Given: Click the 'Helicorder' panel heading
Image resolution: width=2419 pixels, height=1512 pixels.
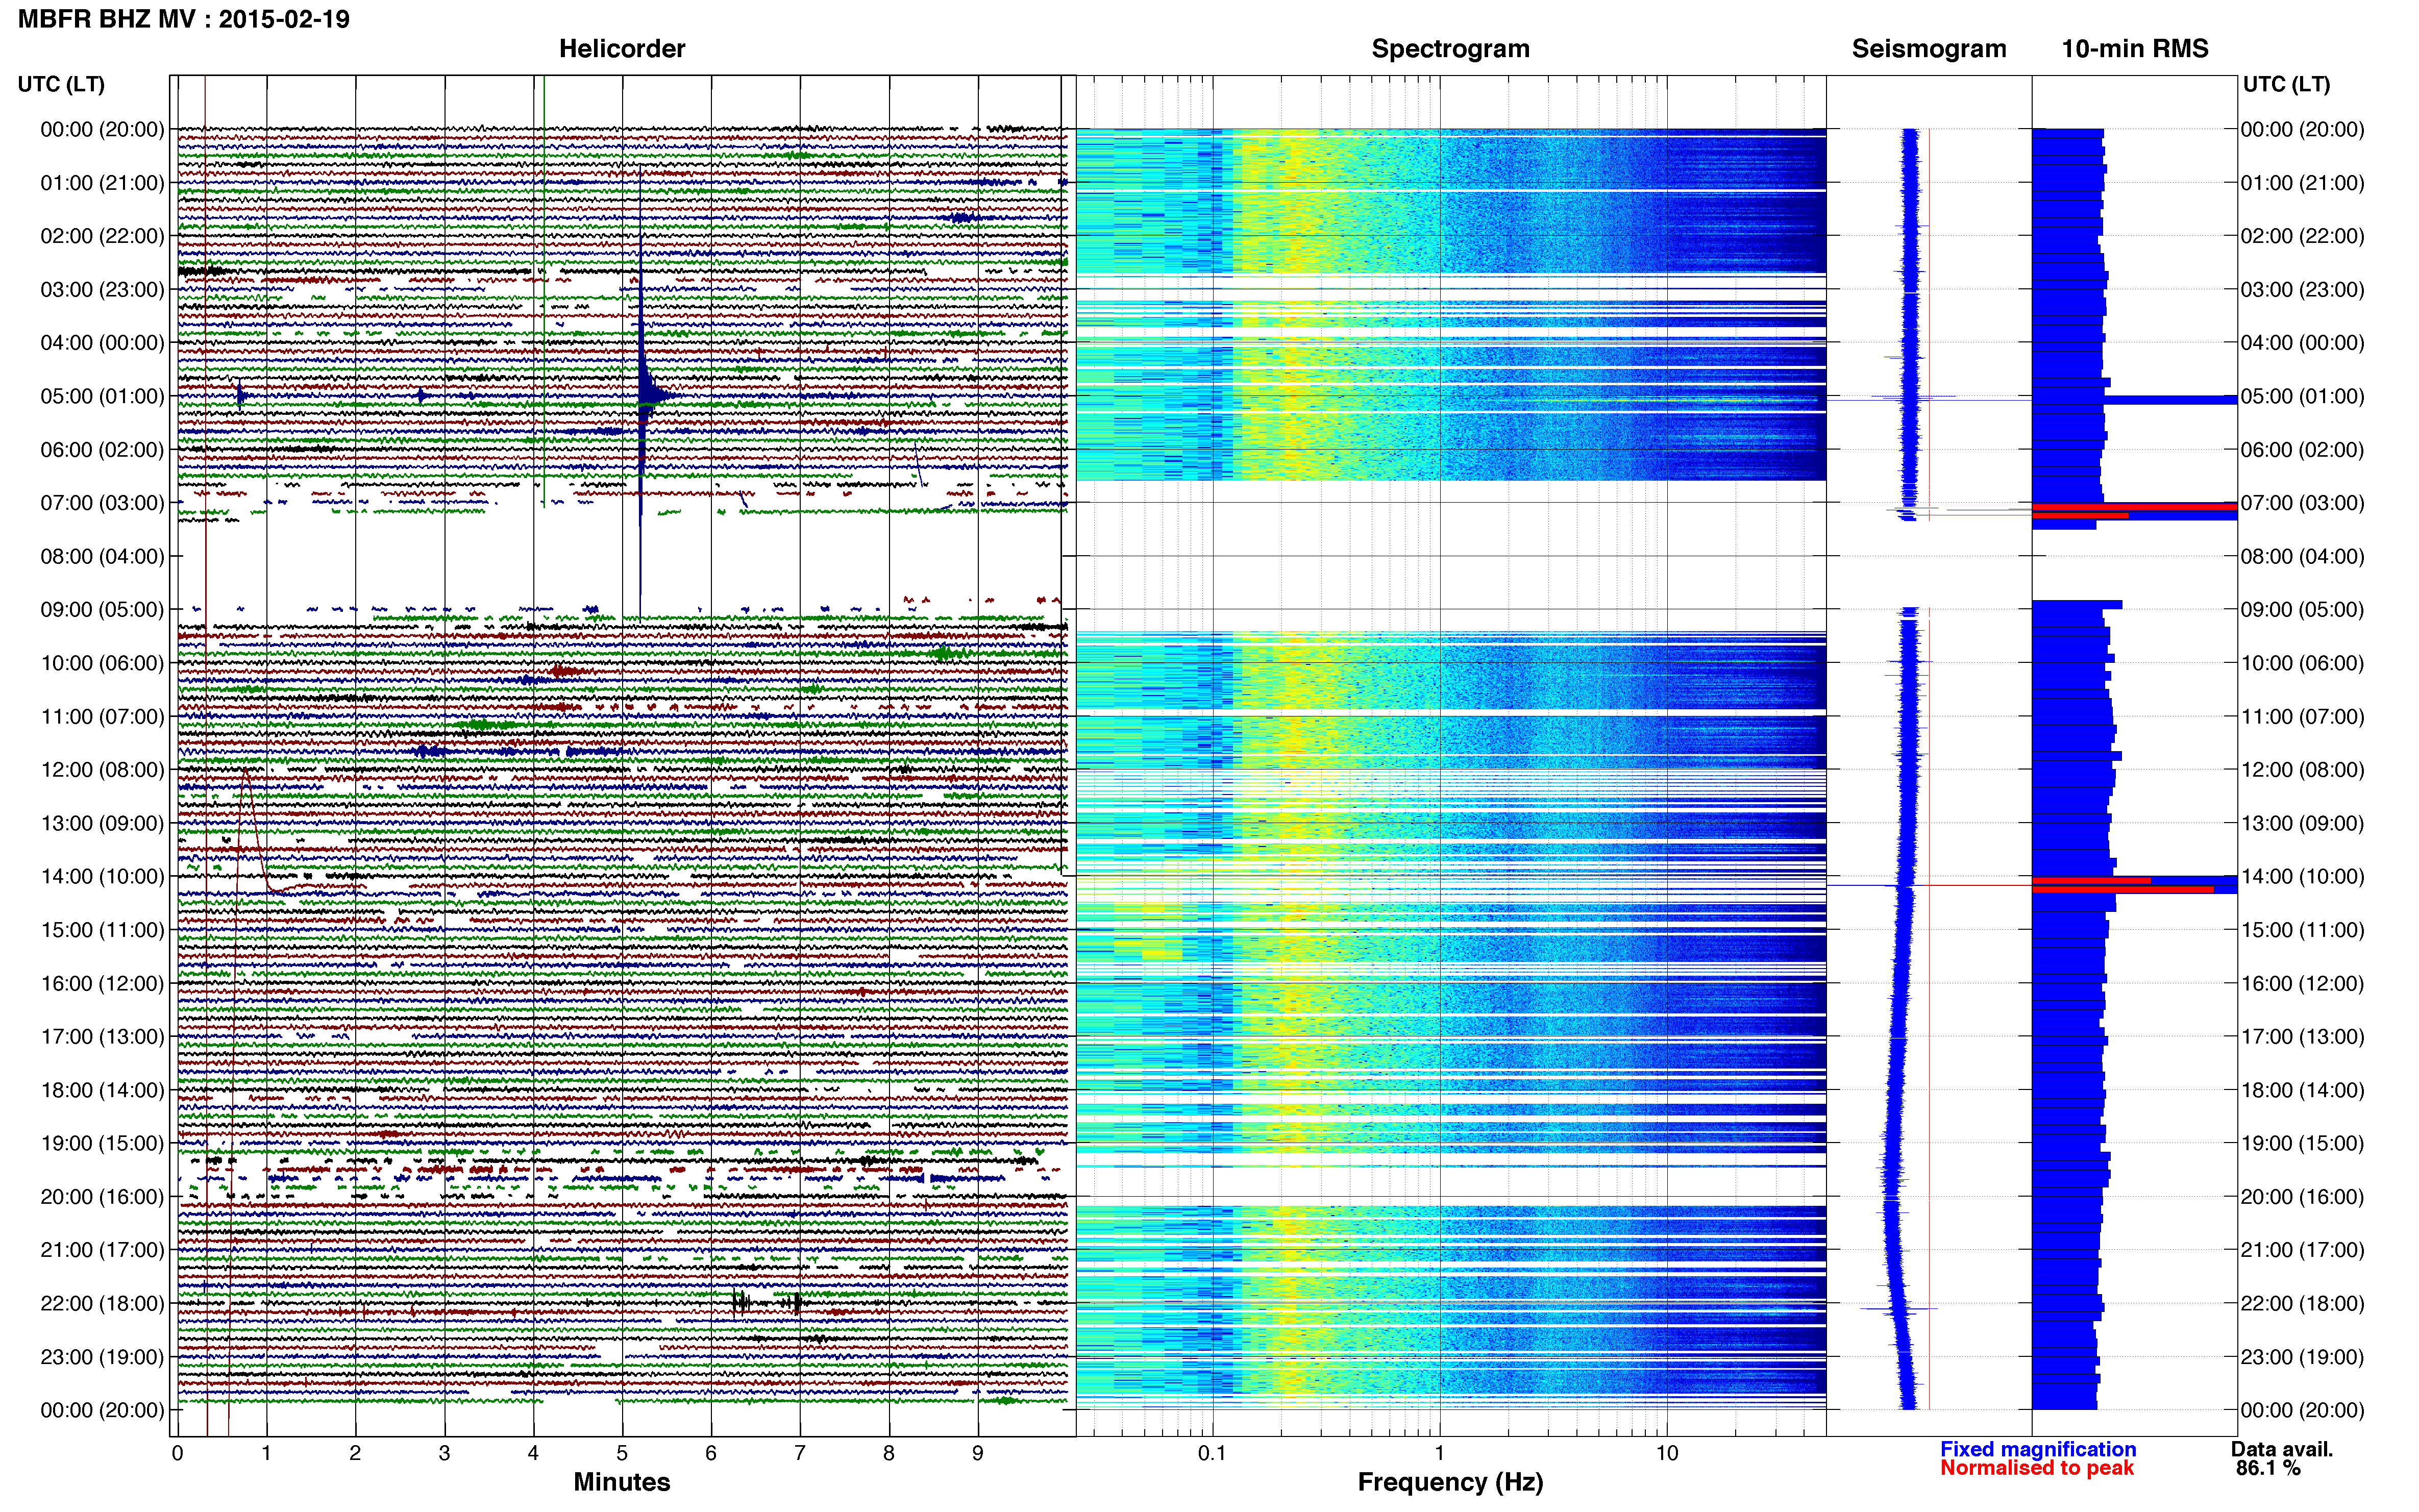Looking at the screenshot, I should tap(621, 49).
